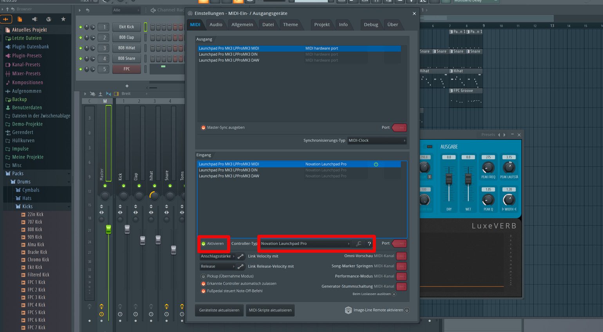Viewport: 603px width, 332px height.
Task: Select LPProMK3 DAW in Eingang list
Action: (x=299, y=176)
